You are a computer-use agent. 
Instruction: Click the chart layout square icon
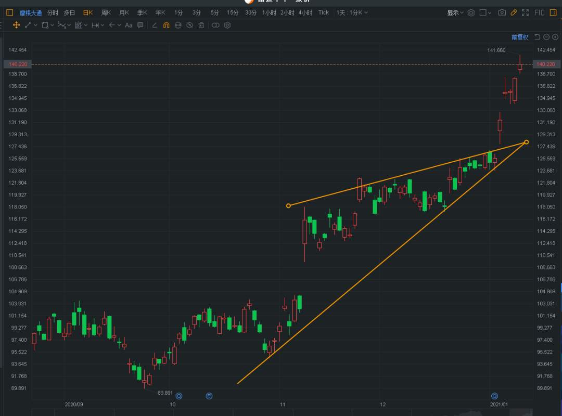coord(483,13)
